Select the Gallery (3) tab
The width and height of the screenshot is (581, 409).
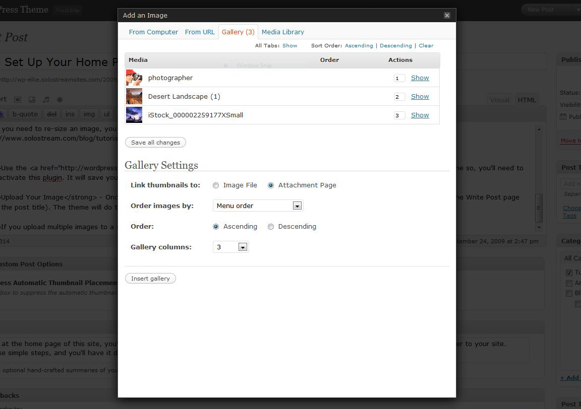(238, 32)
